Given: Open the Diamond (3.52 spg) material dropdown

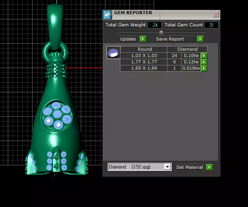Looking at the screenshot, I should coord(139,167).
